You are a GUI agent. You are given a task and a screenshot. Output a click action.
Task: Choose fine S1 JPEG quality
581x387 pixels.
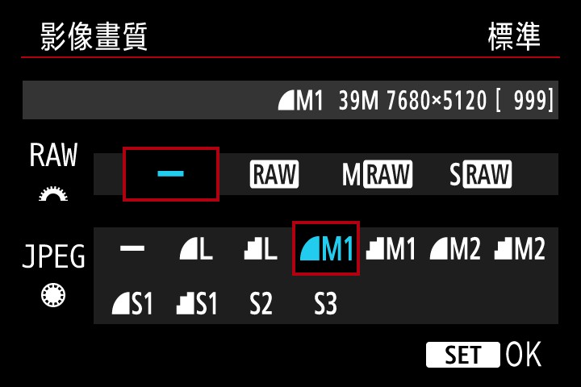pyautogui.click(x=132, y=304)
